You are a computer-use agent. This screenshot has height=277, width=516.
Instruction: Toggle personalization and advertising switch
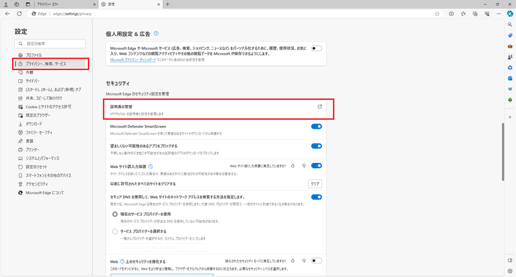click(x=316, y=48)
